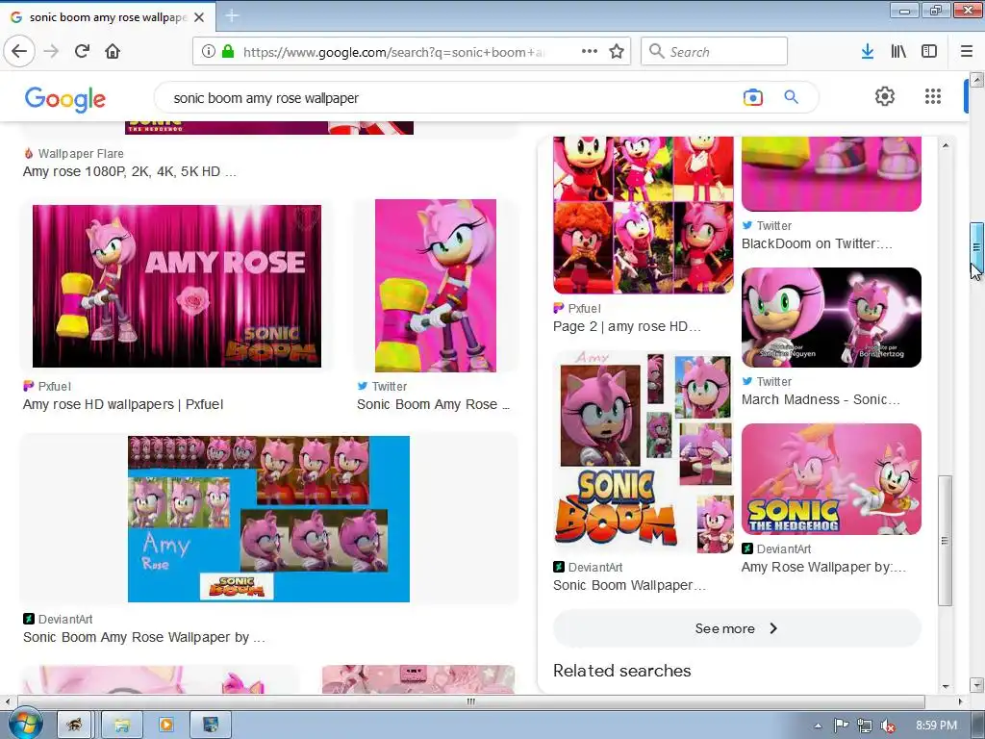Viewport: 985px width, 739px height.
Task: Open 'March Madness - Sonic...' result title
Action: pyautogui.click(x=821, y=399)
